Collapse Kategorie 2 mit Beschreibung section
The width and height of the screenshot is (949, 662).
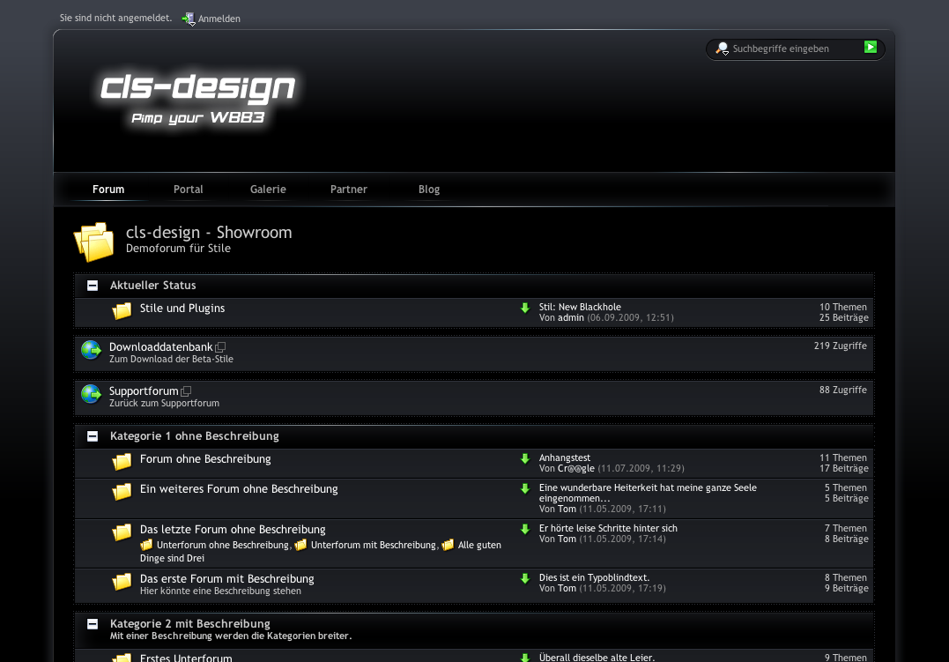(x=93, y=624)
